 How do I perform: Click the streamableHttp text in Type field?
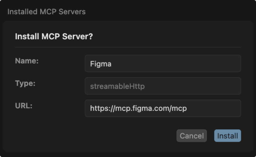pos(117,86)
